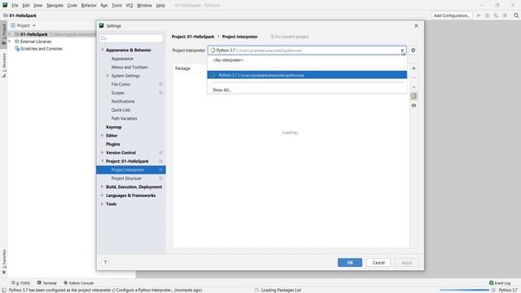Click the tool windows toggle icon in status bar
Image resolution: width=521 pixels, height=293 pixels.
[3, 290]
